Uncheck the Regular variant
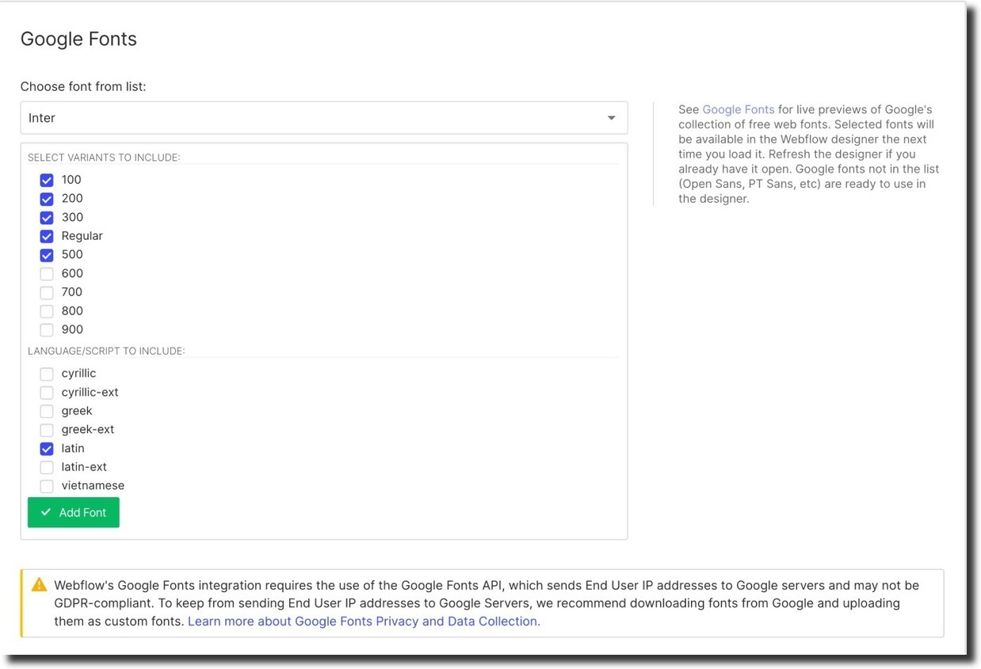The width and height of the screenshot is (981, 669). tap(46, 236)
